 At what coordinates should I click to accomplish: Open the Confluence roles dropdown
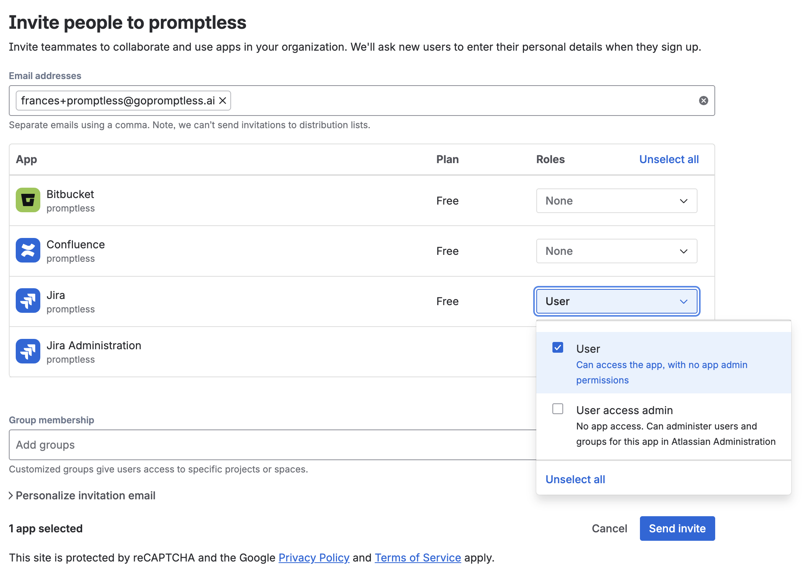(x=616, y=251)
